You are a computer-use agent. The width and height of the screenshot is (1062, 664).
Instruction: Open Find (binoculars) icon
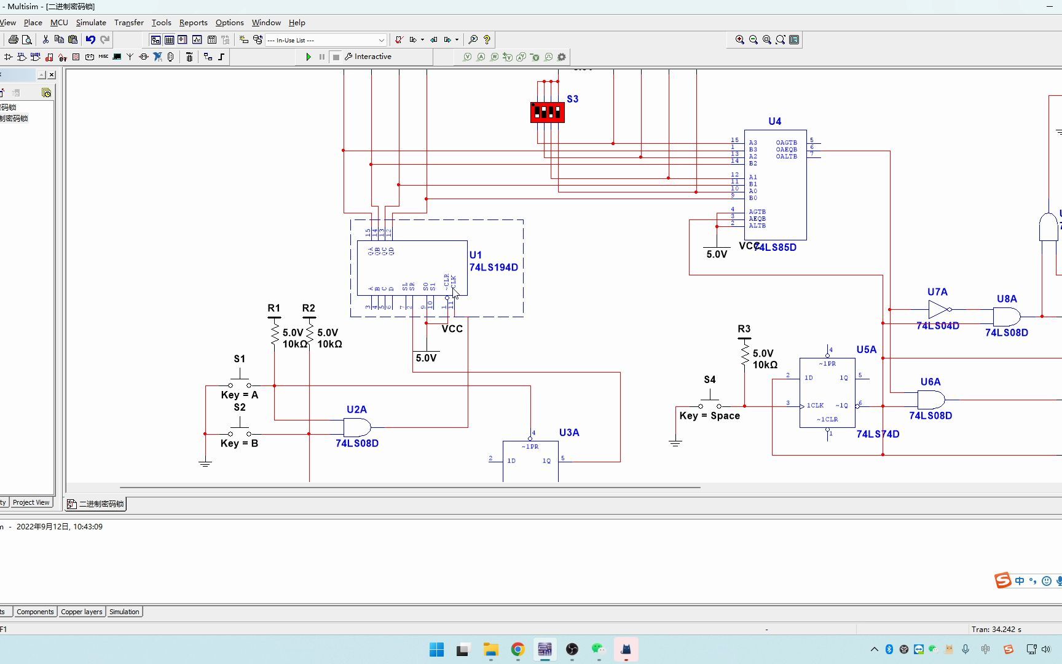click(473, 39)
